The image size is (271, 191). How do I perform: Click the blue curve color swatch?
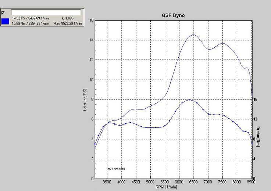(x=6, y=21)
